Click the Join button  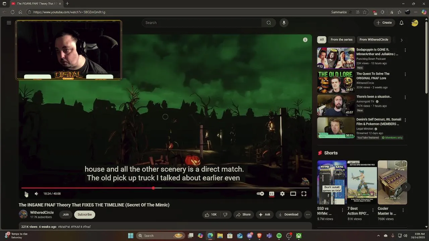click(66, 215)
